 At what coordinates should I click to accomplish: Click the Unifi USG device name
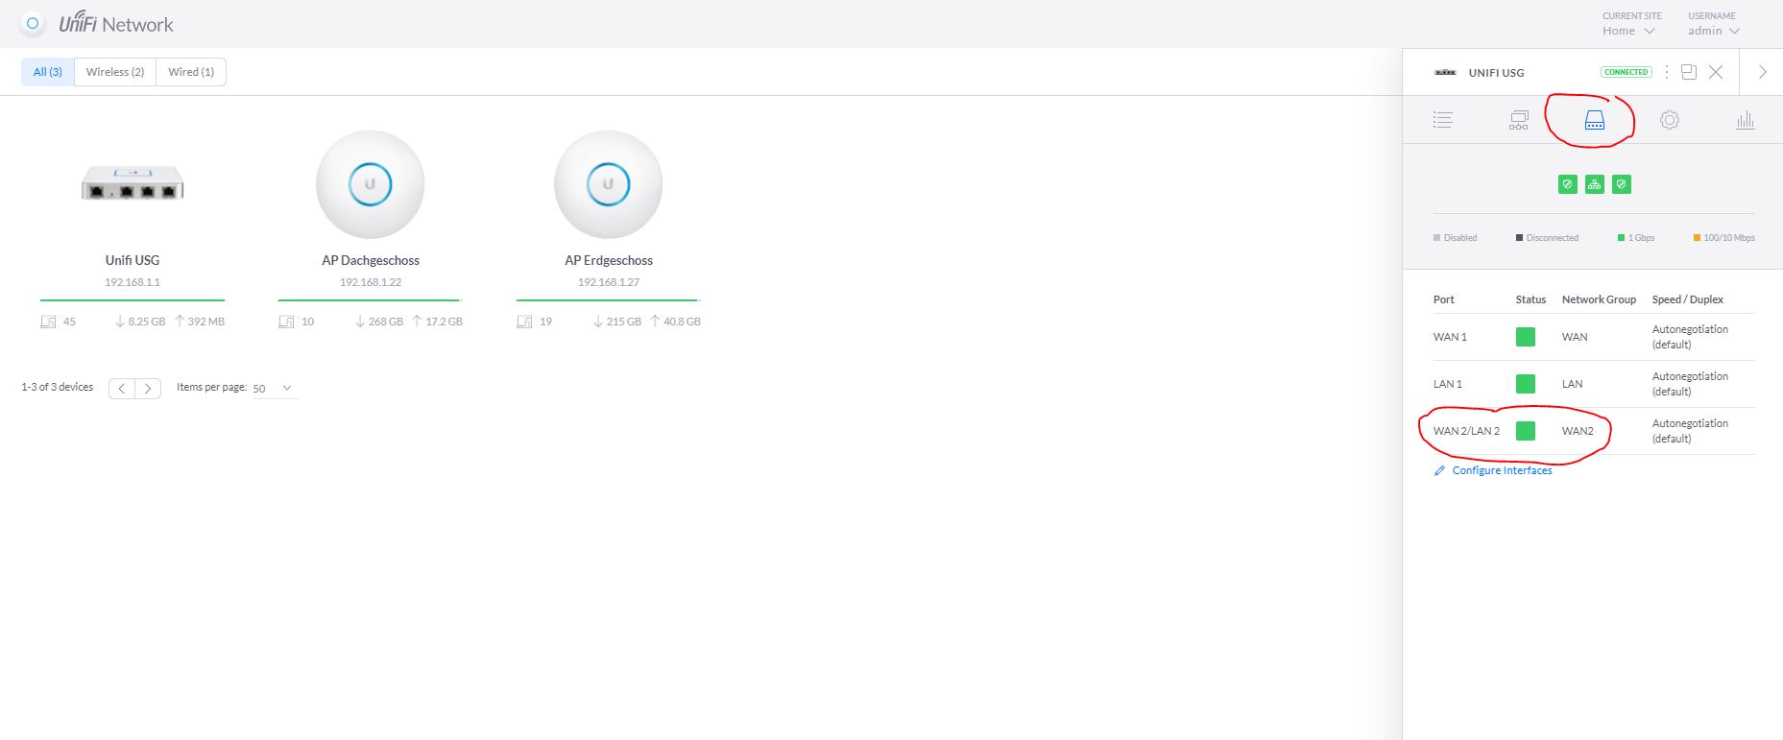tap(133, 260)
